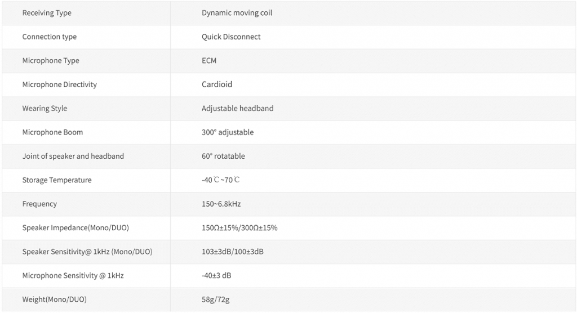Select the 300° adjustable value
This screenshot has height=313, width=577.
pyautogui.click(x=228, y=132)
